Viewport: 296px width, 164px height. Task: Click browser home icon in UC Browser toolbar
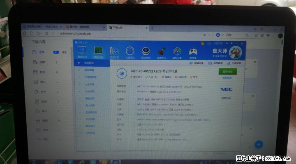(x=25, y=33)
